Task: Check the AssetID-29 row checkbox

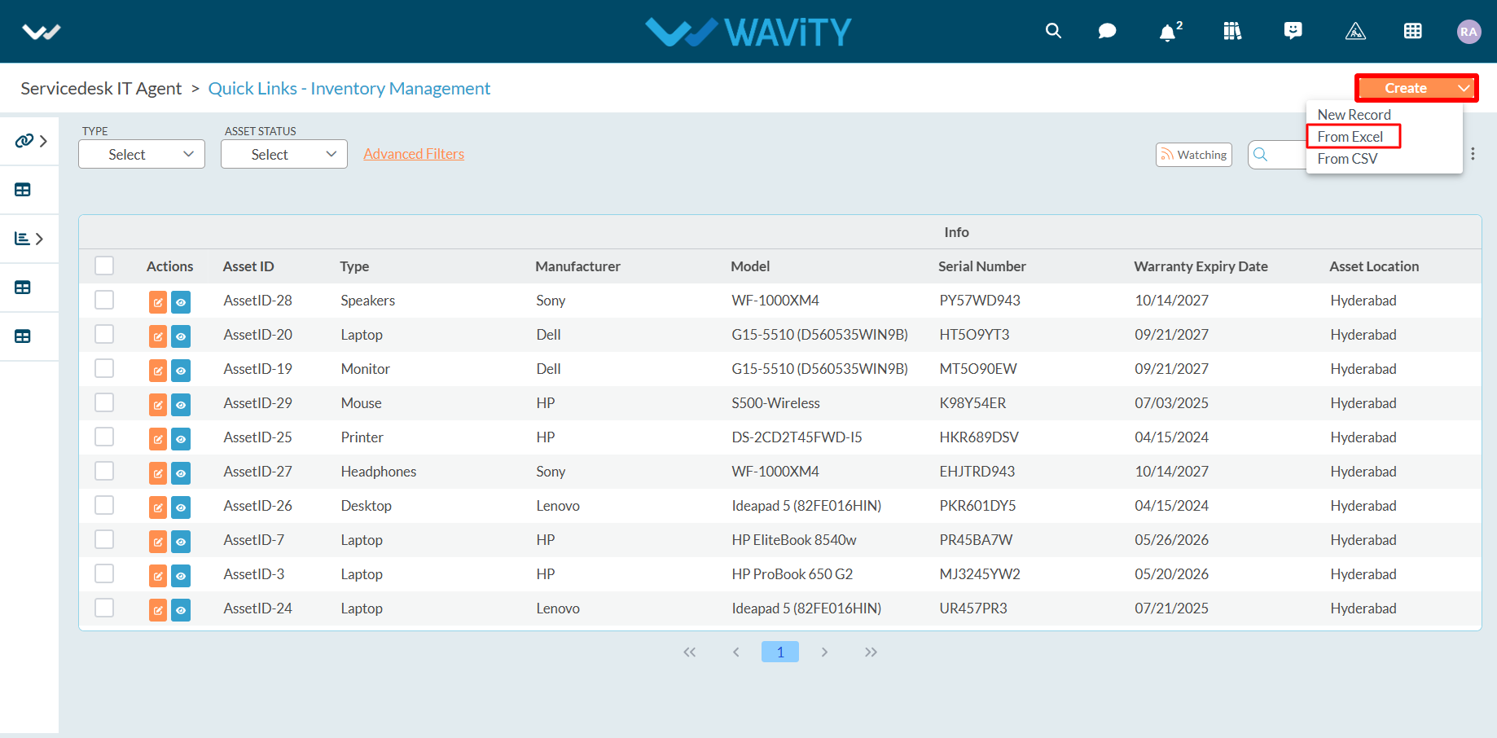Action: coord(104,402)
